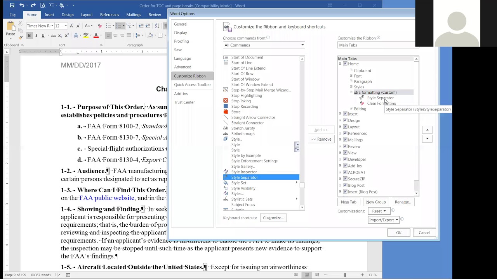Open the Reset customizations dropdown
Screen dimensions: 497x279
click(x=379, y=211)
